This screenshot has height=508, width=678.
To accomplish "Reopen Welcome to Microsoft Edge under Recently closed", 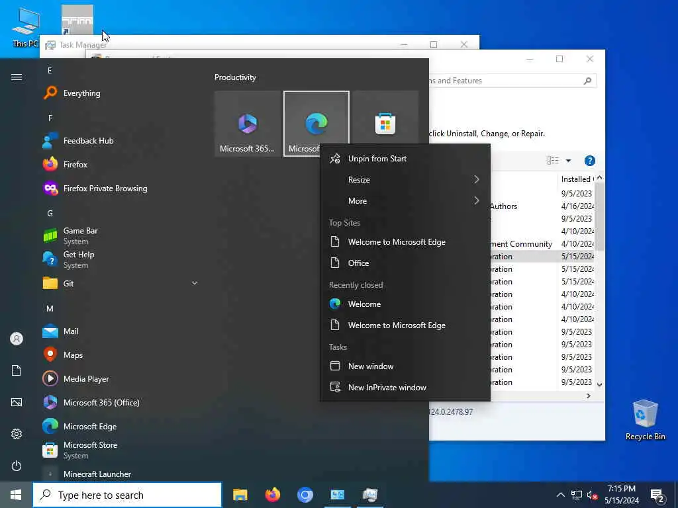I will point(405,325).
